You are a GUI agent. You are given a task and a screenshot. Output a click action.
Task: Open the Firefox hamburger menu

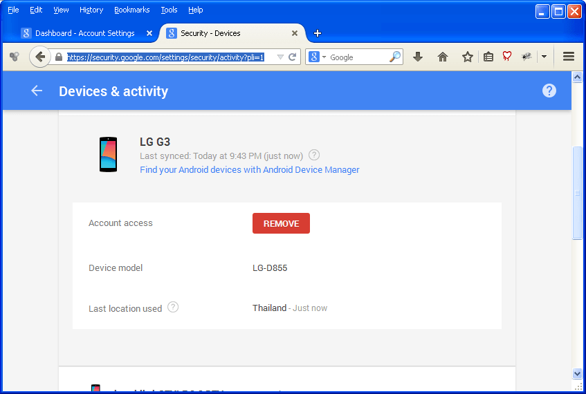(x=569, y=57)
